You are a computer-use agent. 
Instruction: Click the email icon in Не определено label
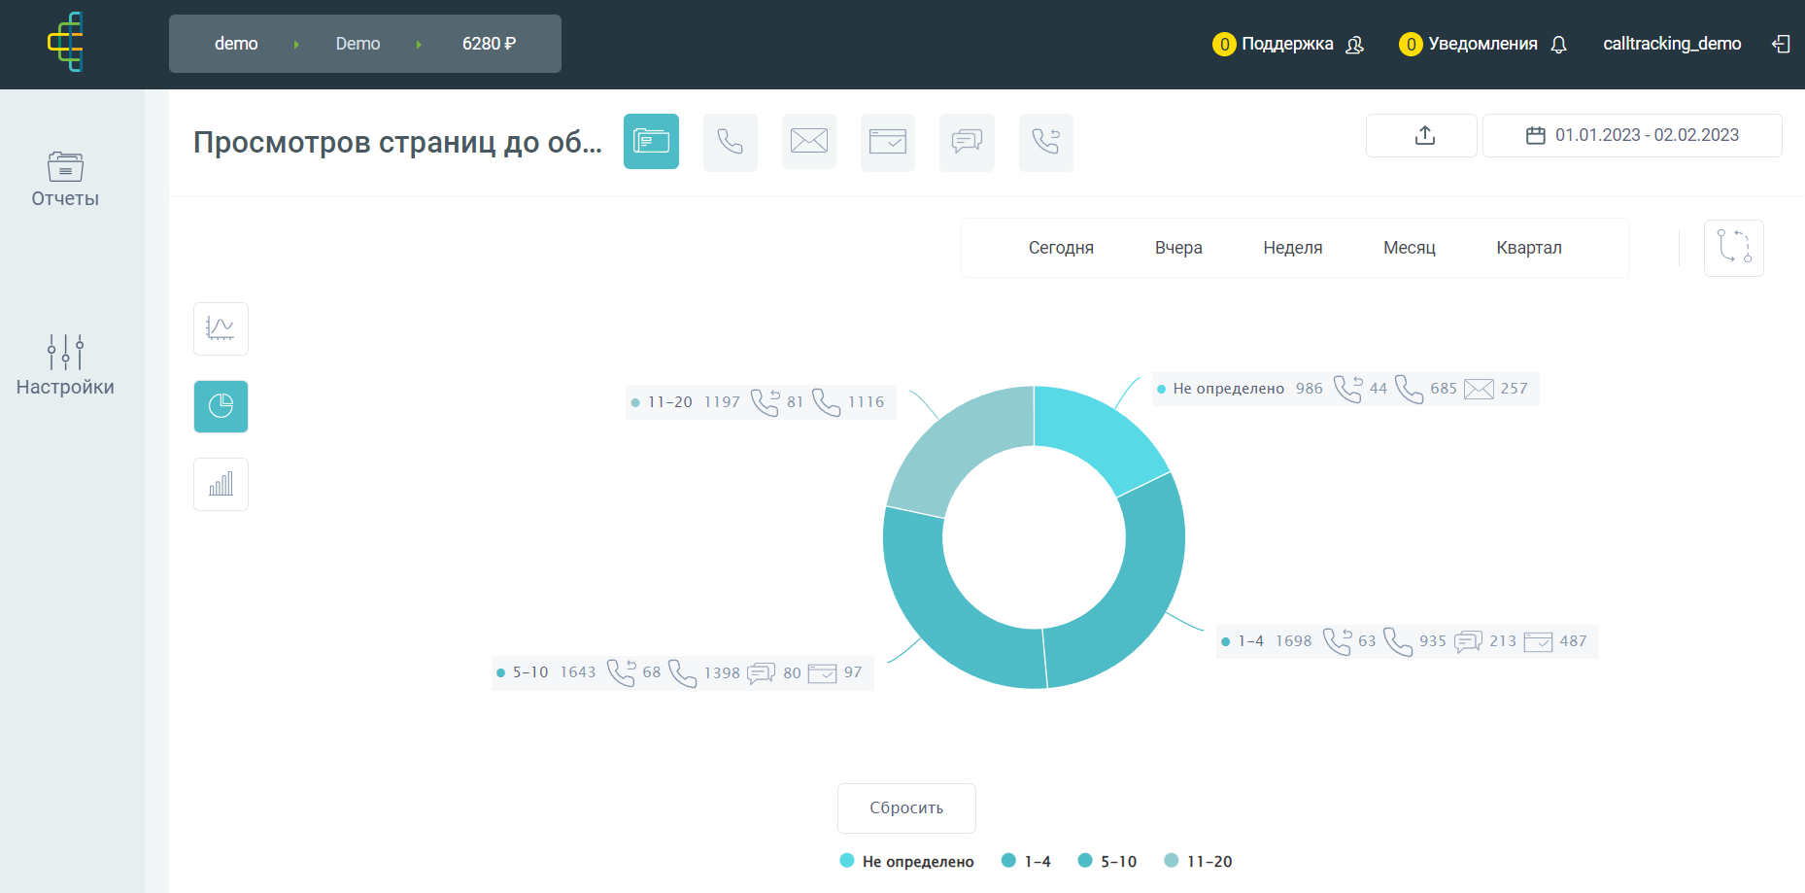1479,389
